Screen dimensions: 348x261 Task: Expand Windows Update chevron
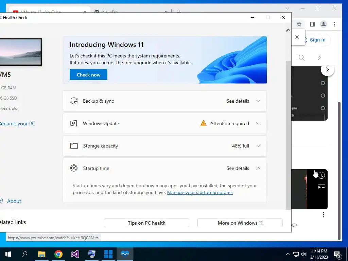[x=258, y=123]
